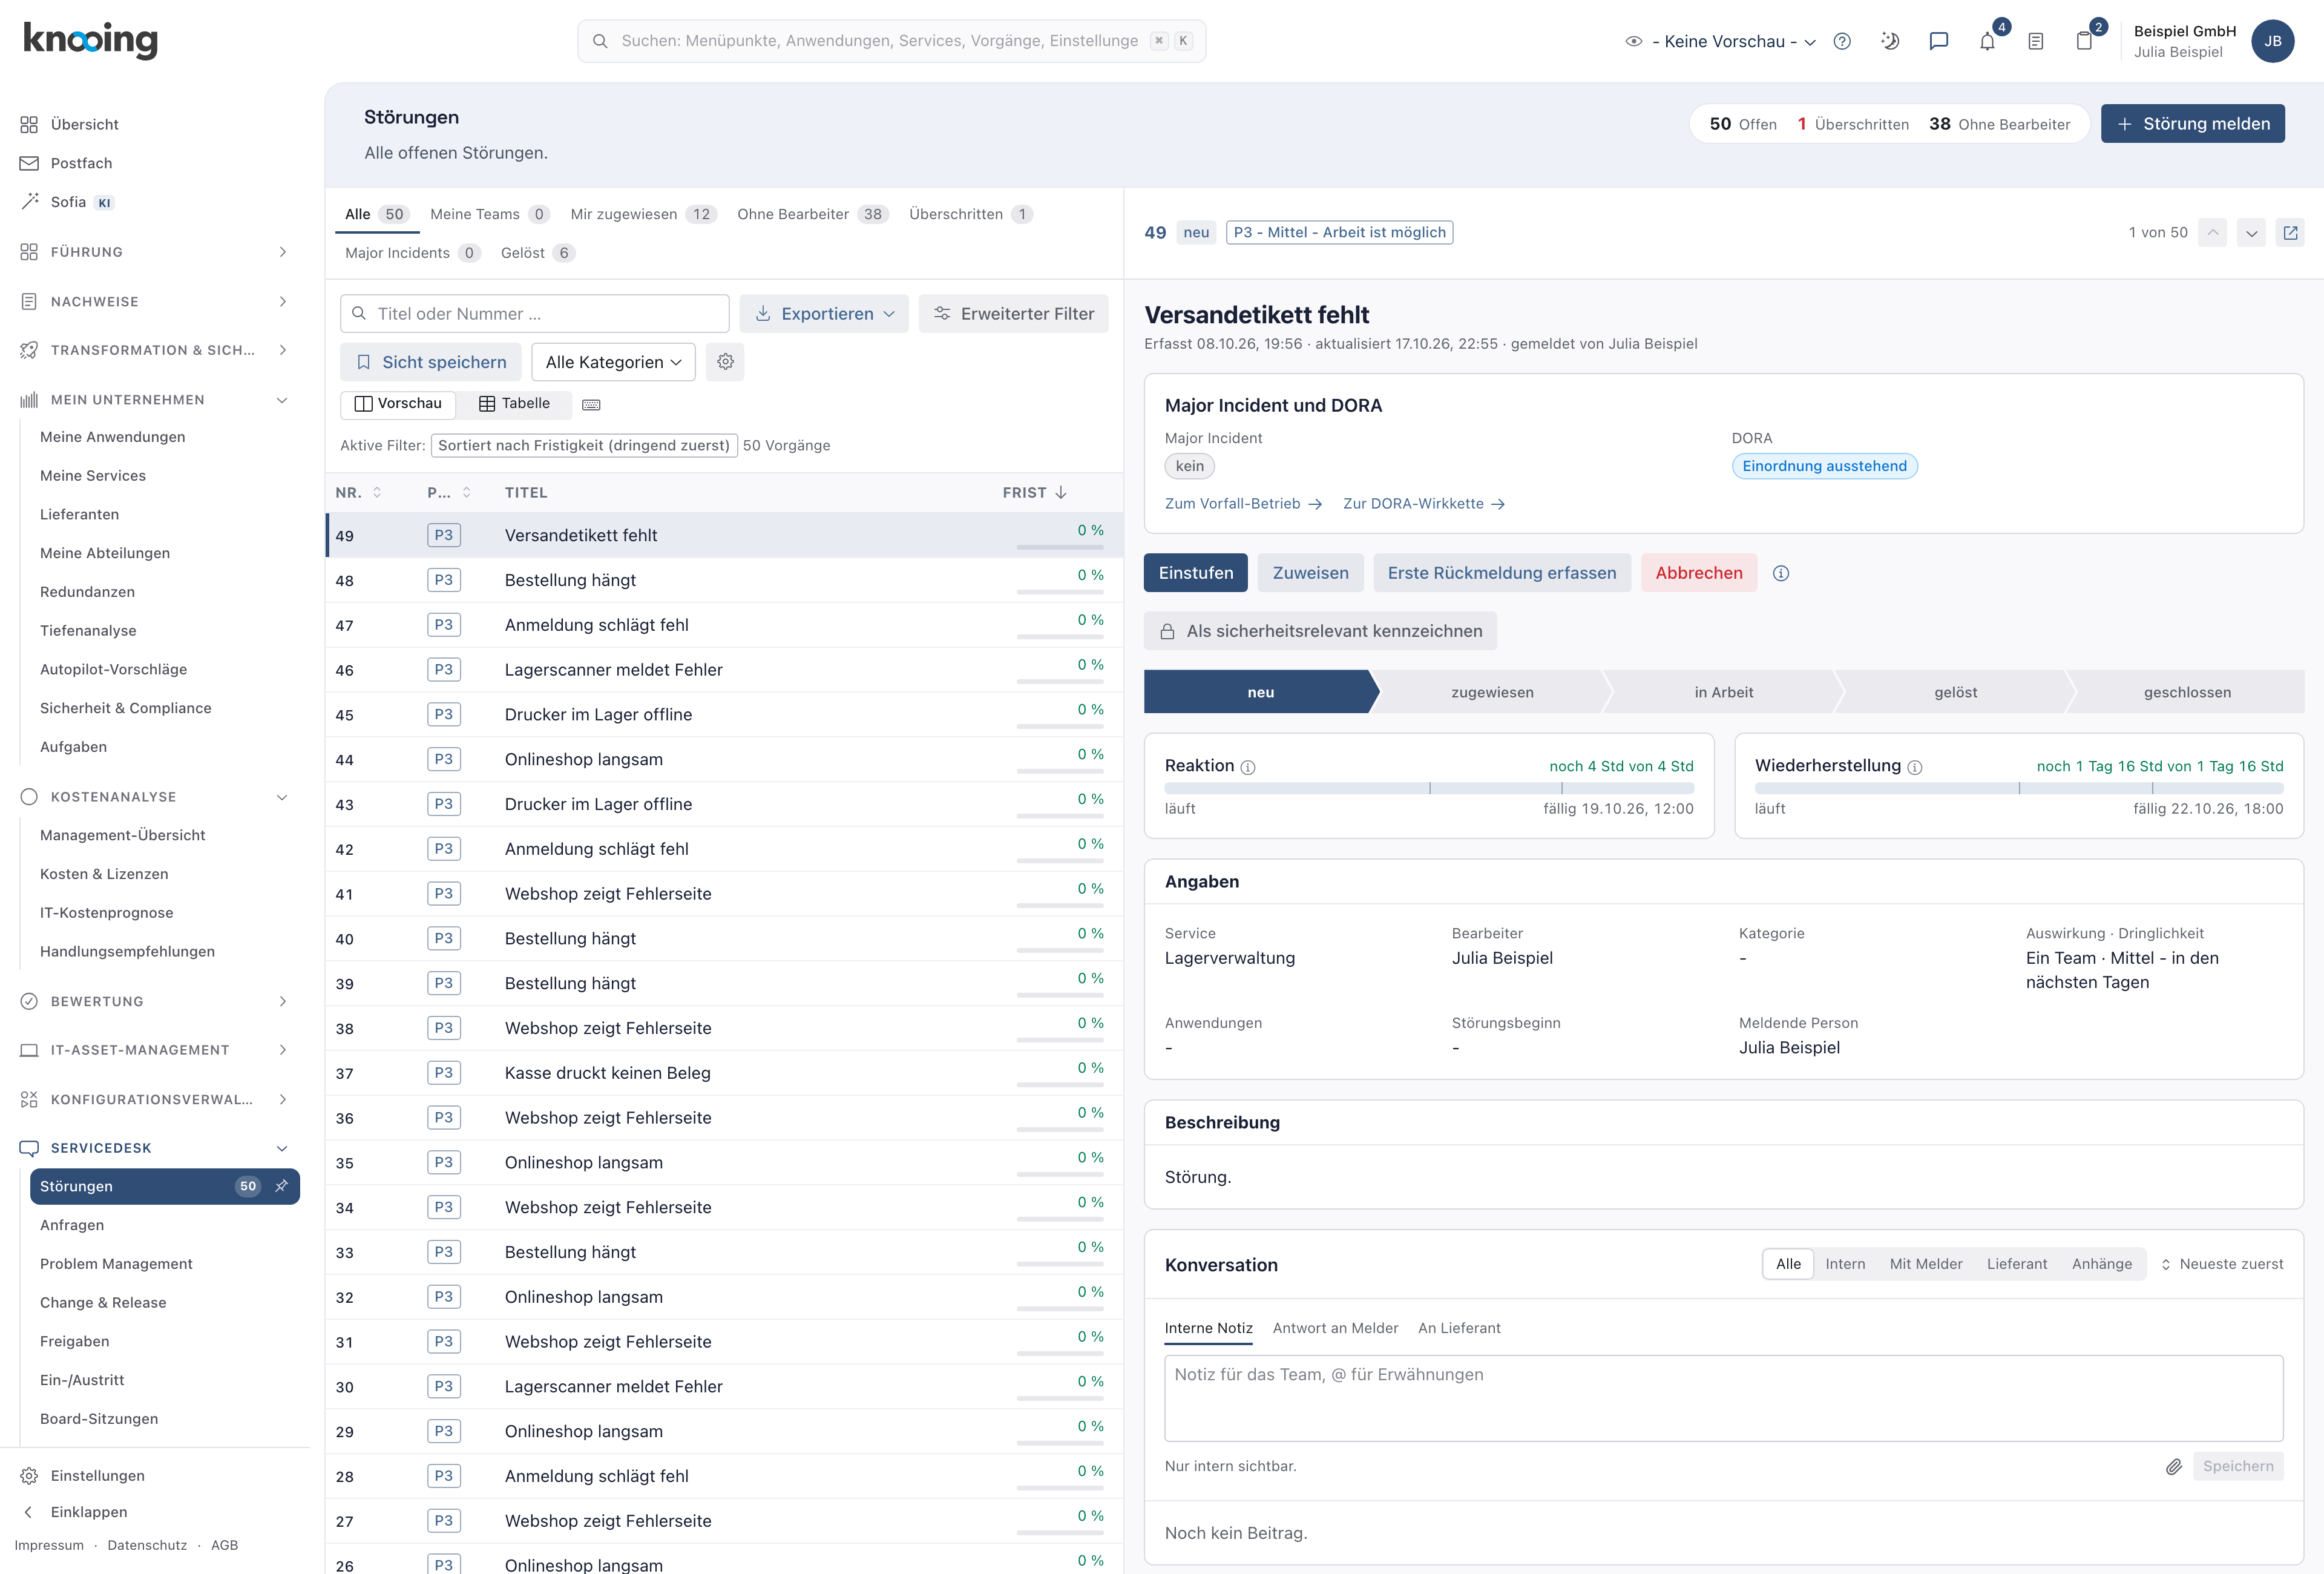Go to the next incident with down arrow
This screenshot has width=2324, height=1574.
(x=2251, y=232)
